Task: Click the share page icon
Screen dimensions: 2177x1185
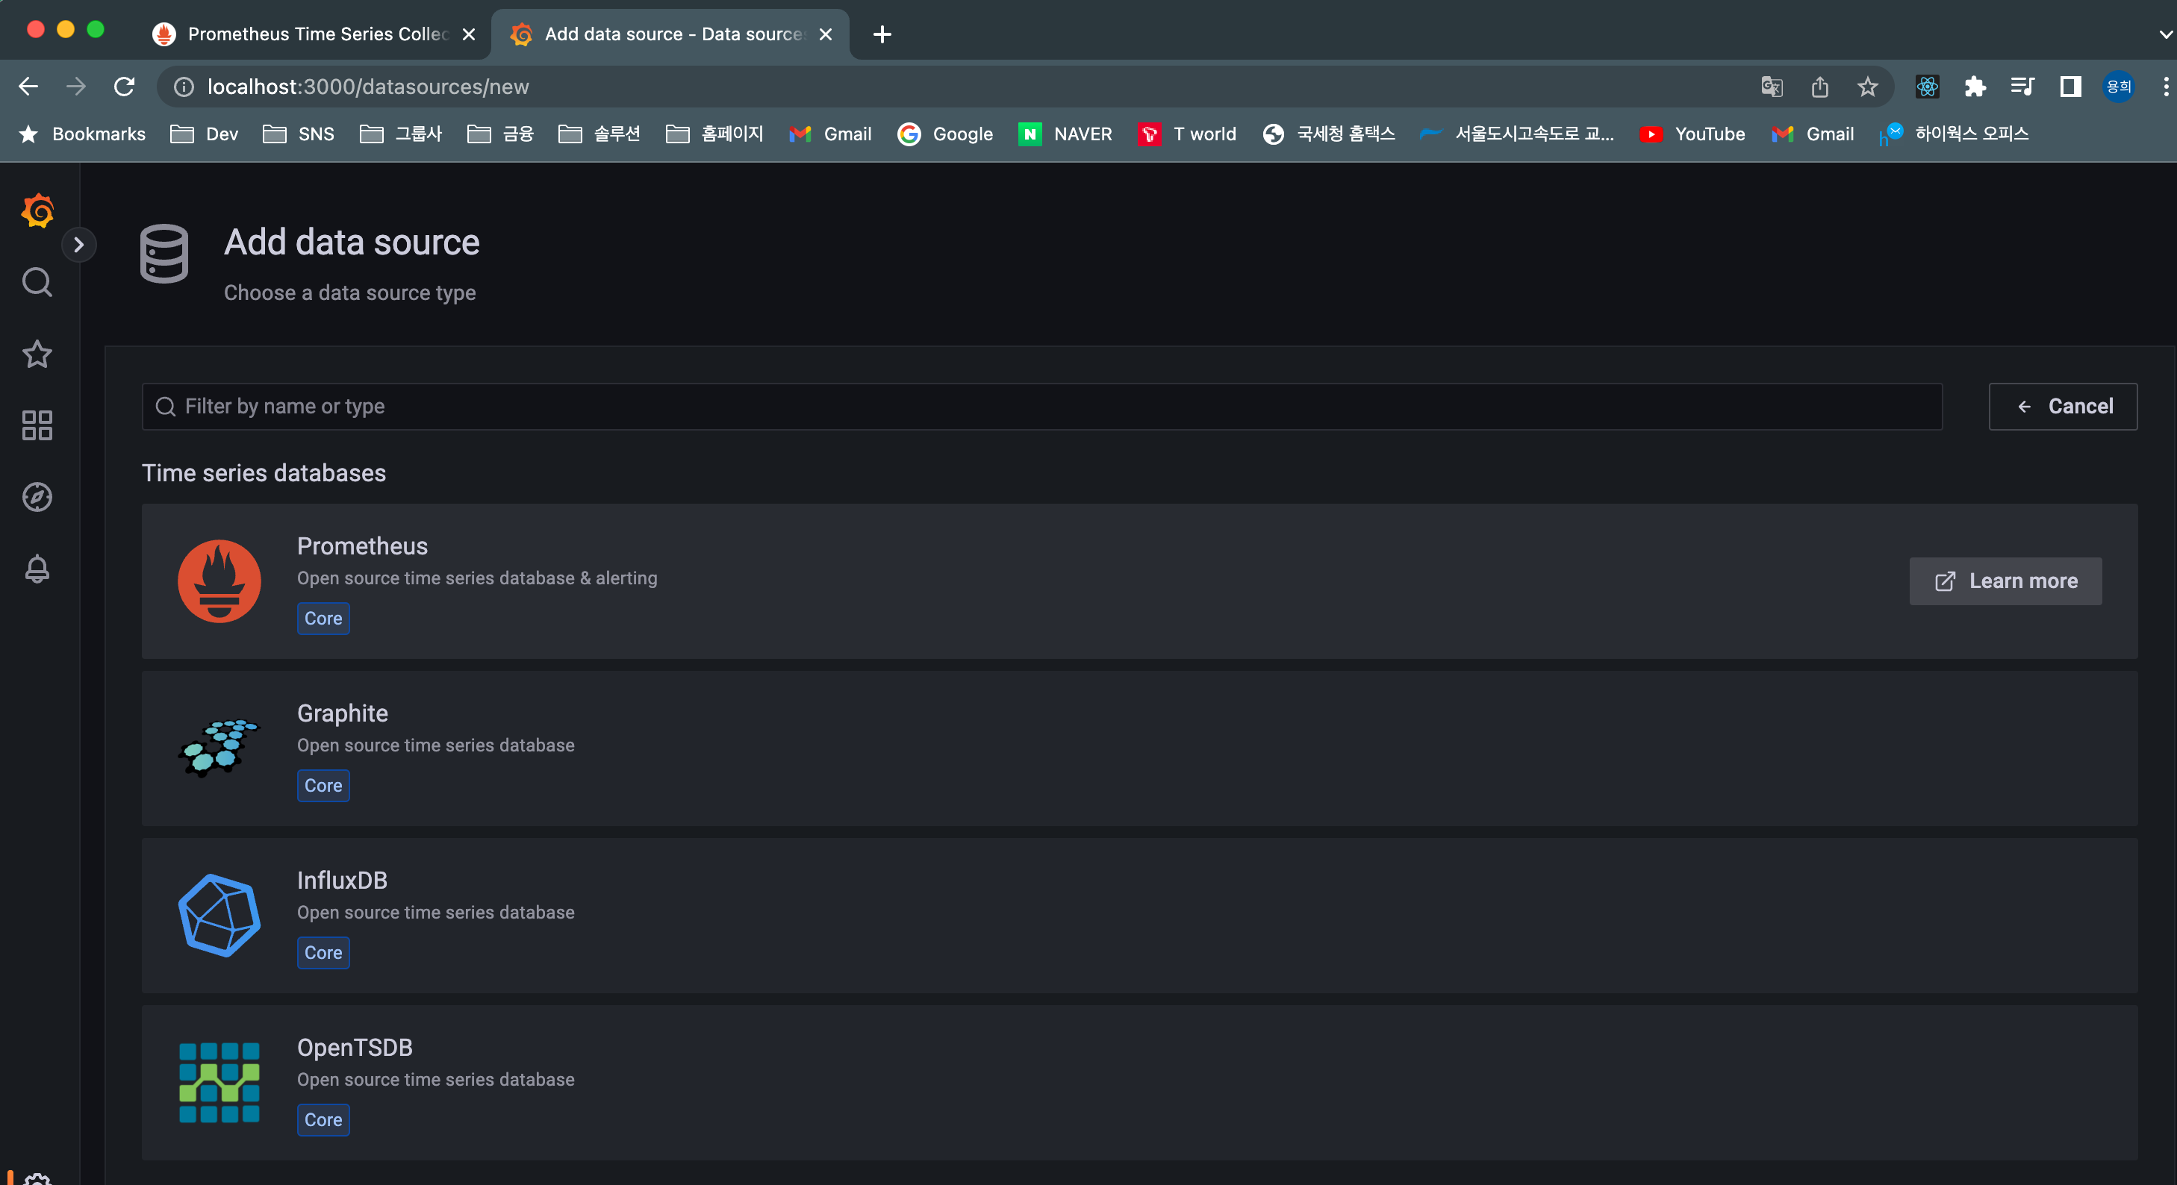Action: [x=1820, y=87]
